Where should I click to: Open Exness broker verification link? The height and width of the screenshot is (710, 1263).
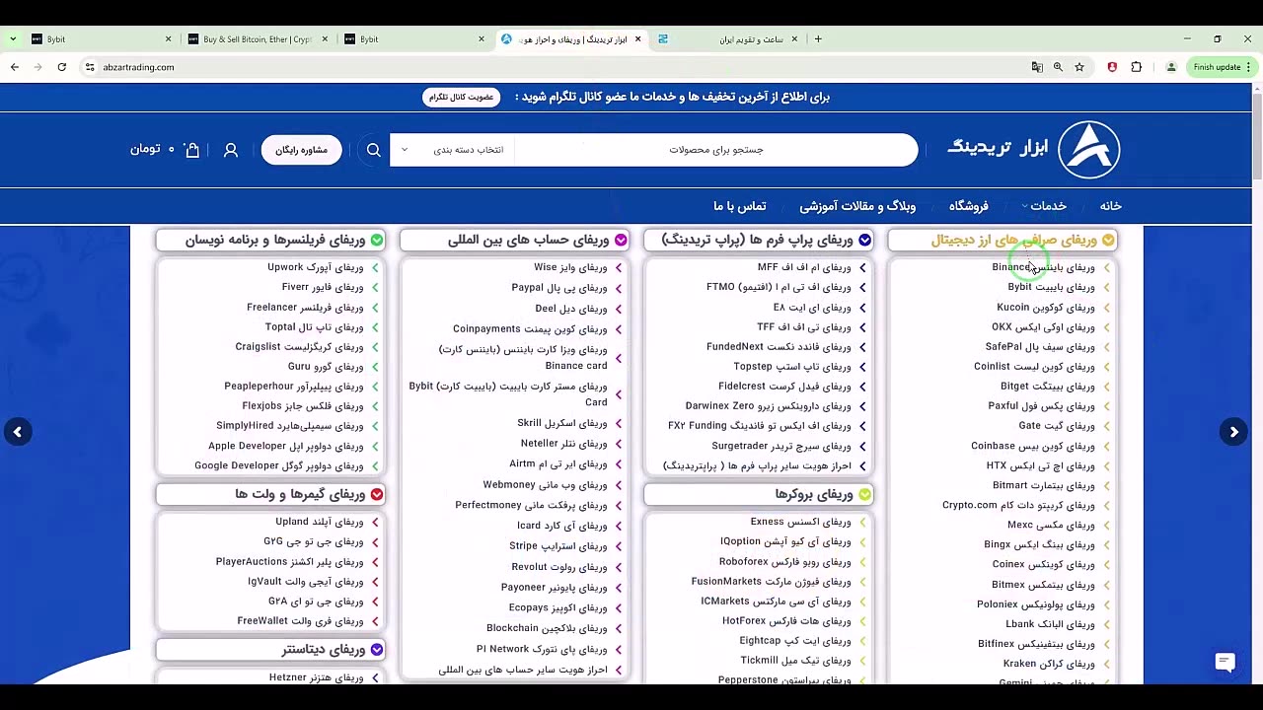point(800,522)
